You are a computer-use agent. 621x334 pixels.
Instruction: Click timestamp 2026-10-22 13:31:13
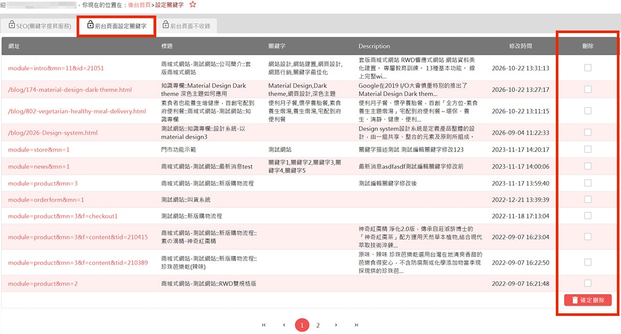520,68
